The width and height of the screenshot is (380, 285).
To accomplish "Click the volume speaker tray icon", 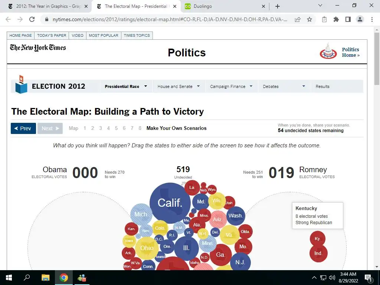I will 332,278.
